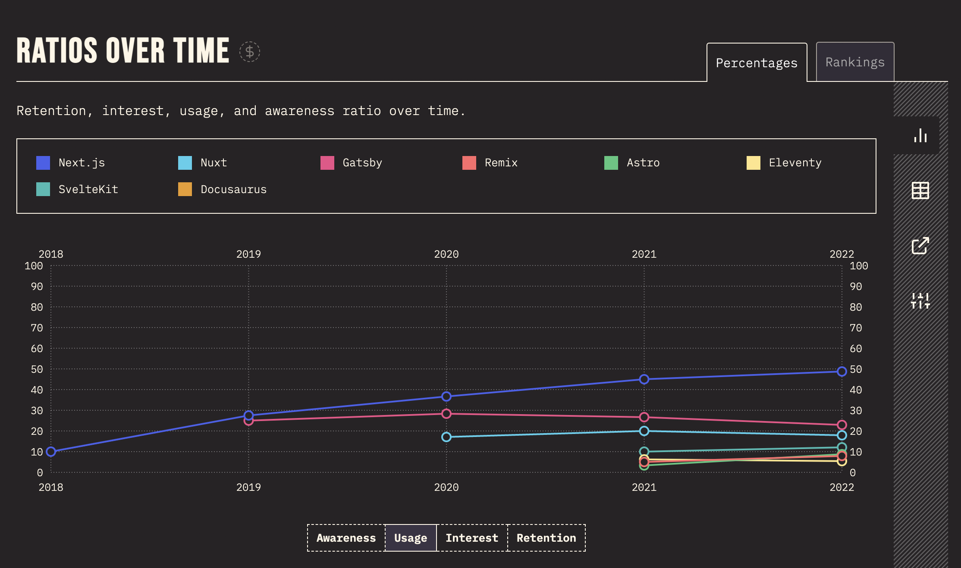Switch chart to Retention ratio

(546, 538)
